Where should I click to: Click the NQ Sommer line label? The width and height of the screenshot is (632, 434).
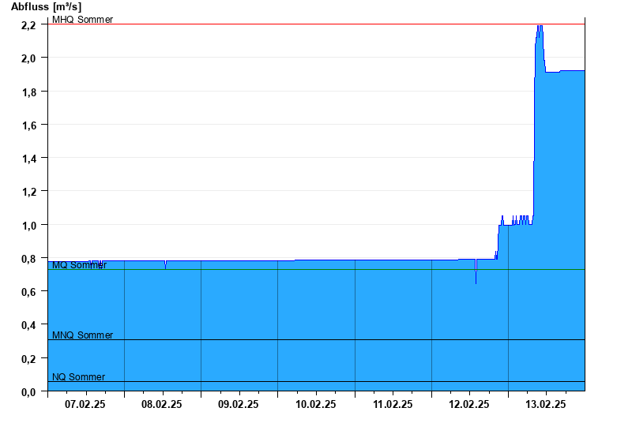click(78, 377)
